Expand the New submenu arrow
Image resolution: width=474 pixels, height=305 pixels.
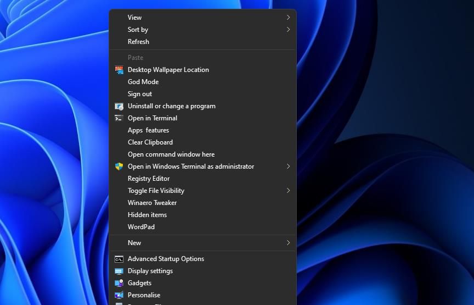288,243
